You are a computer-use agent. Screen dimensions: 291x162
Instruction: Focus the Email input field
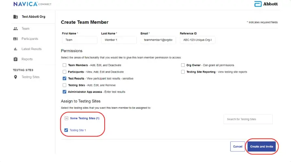point(158,40)
